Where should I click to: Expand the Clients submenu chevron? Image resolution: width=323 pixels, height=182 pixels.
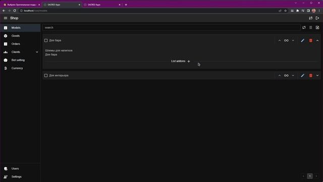point(37,52)
